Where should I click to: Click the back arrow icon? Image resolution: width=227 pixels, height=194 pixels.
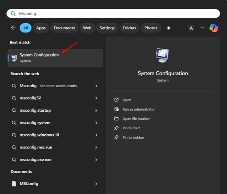[x=13, y=28]
